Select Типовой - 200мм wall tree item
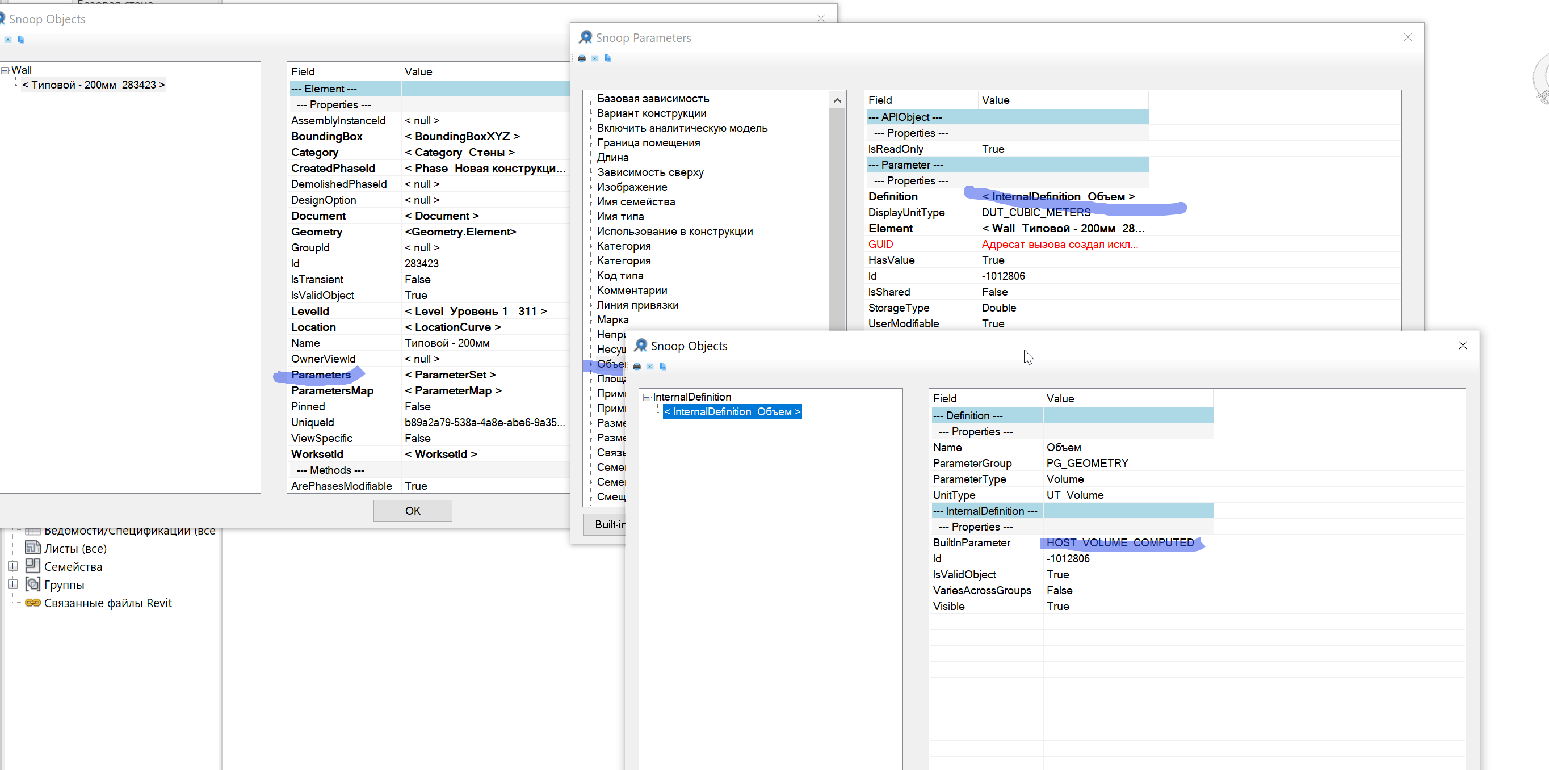This screenshot has height=770, width=1549. [x=93, y=85]
